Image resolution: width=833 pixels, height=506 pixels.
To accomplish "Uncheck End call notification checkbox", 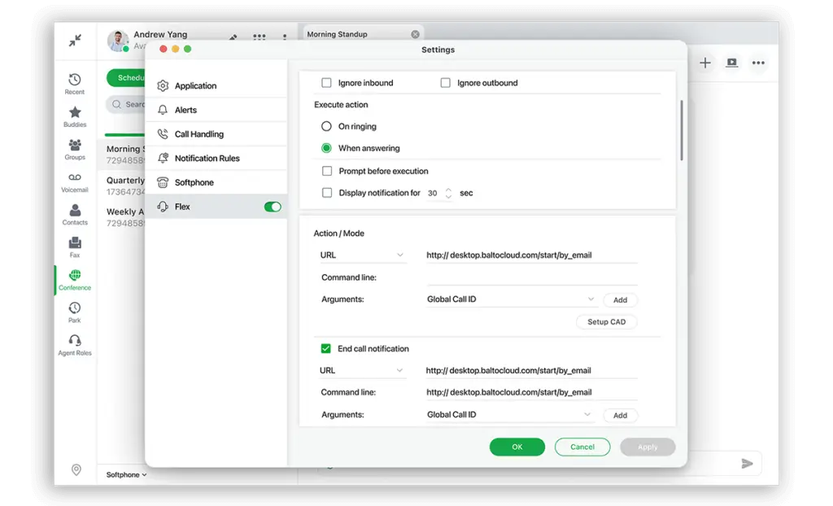I will (325, 349).
